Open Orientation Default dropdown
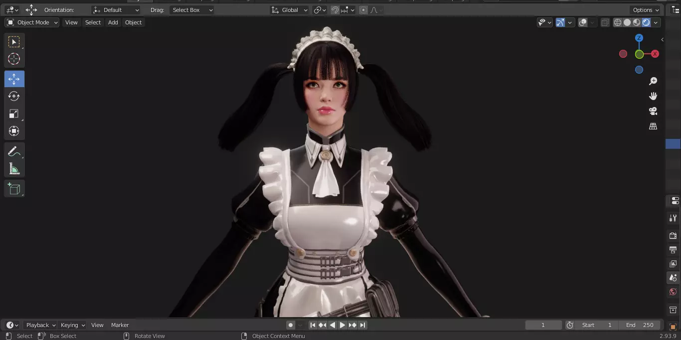The image size is (681, 340). pyautogui.click(x=116, y=10)
